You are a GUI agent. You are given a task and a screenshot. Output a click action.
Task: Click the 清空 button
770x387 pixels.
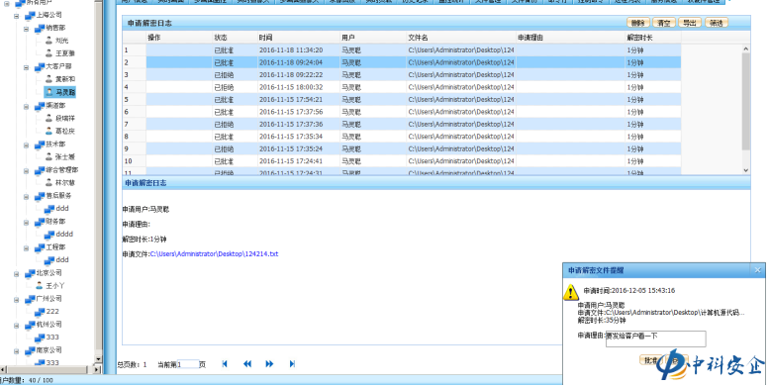pos(664,23)
